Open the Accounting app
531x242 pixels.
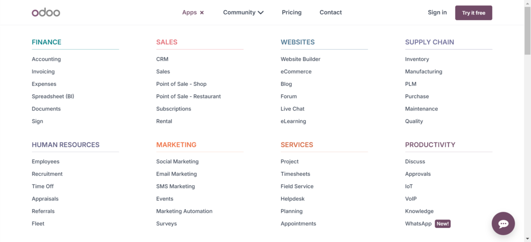[46, 59]
